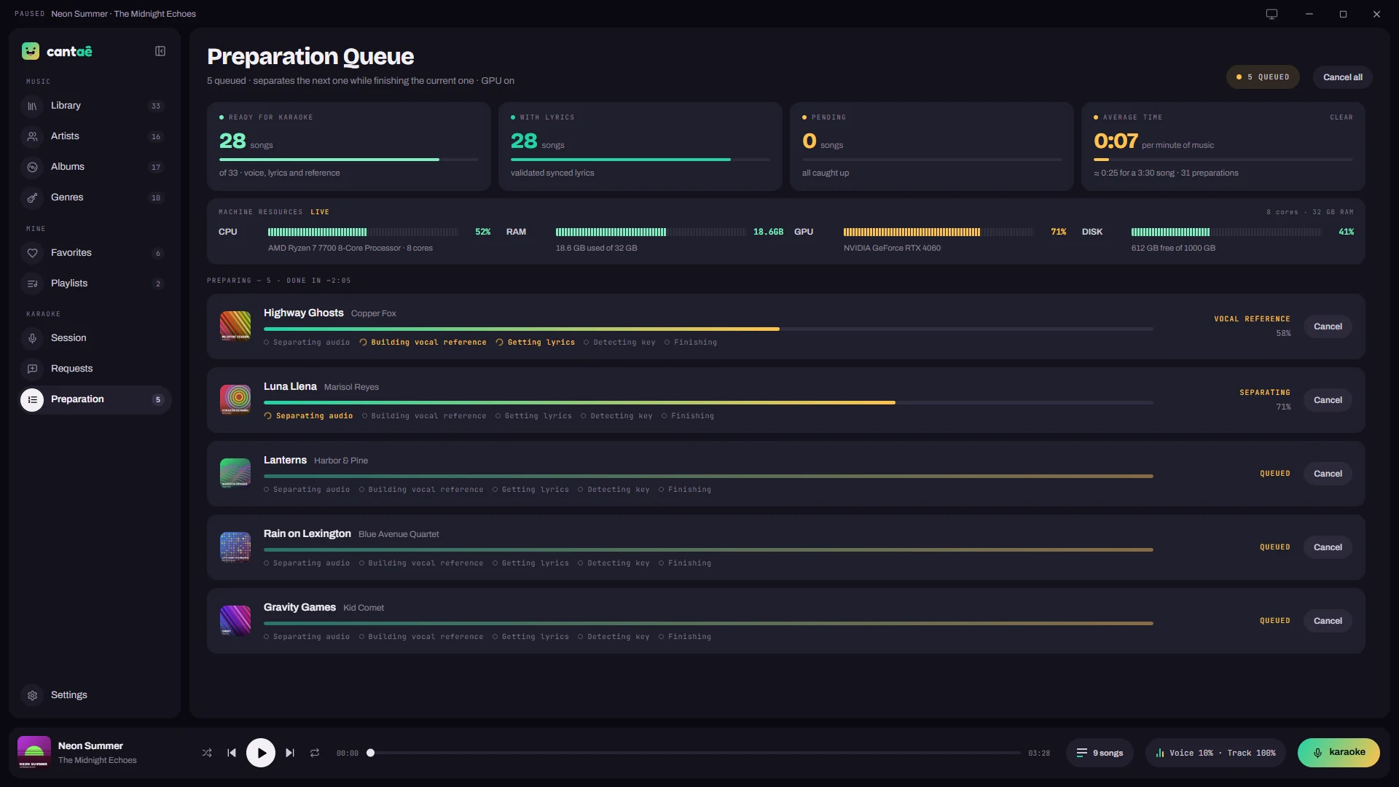
Task: Open Voice 10% Track 100% mixer
Action: tap(1215, 753)
